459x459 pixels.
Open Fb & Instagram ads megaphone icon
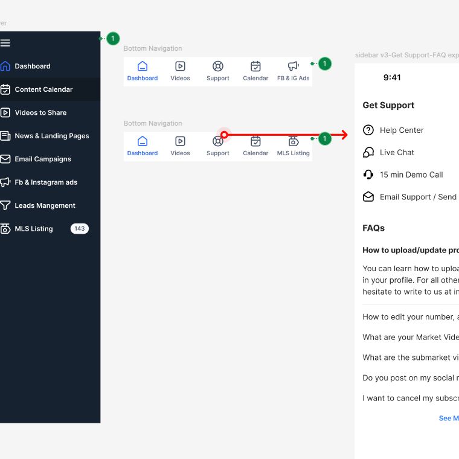click(x=5, y=182)
